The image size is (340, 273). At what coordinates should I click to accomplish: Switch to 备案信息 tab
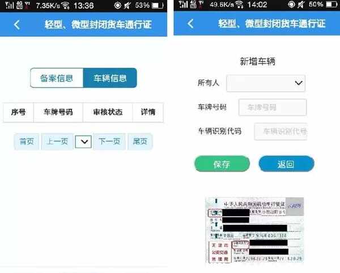point(57,78)
